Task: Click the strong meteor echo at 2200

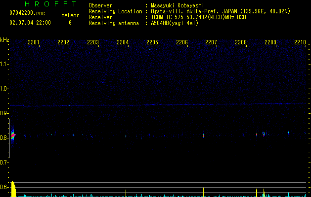Action: 13,135
